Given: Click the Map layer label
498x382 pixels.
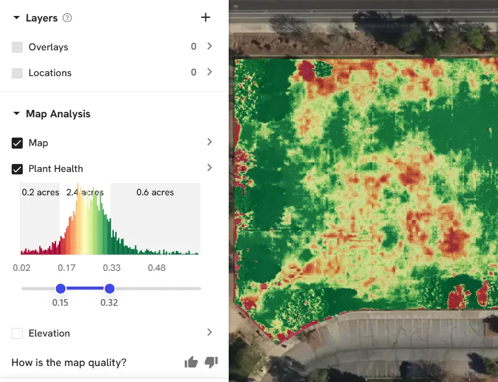Looking at the screenshot, I should click(38, 143).
